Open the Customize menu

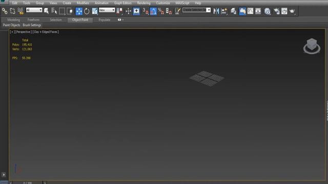[163, 3]
